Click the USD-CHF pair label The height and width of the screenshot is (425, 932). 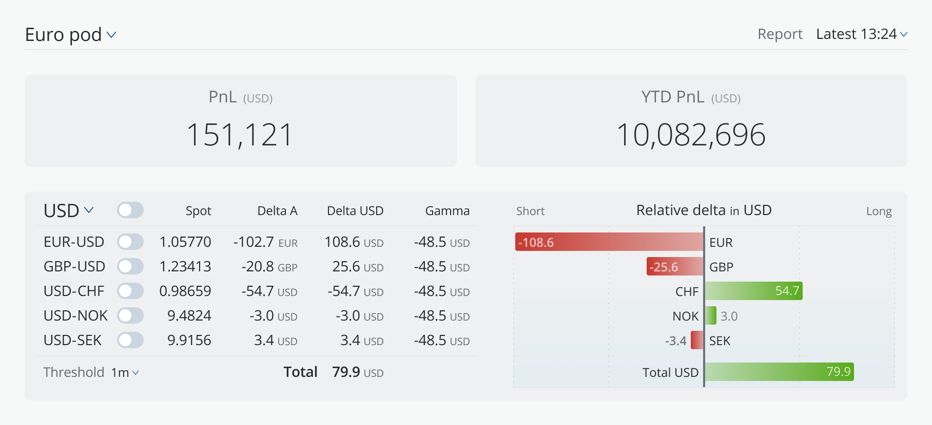point(74,291)
